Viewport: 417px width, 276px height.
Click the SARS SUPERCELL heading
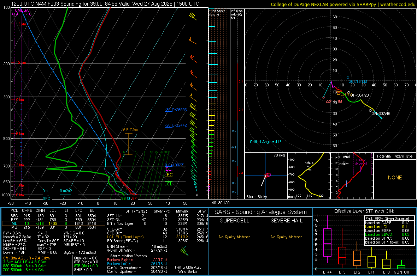click(x=235, y=221)
